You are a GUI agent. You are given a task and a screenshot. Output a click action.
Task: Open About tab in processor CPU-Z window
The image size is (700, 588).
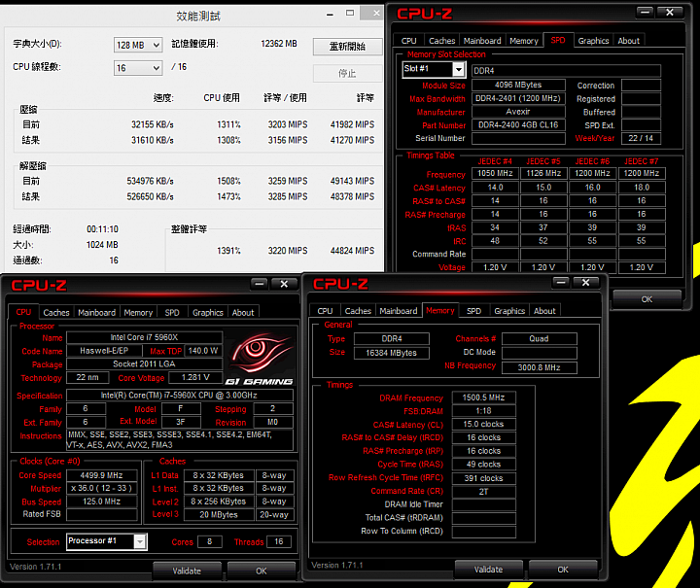click(x=243, y=313)
